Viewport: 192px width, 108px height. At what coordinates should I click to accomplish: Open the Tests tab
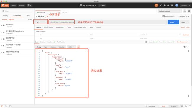tap(91, 27)
